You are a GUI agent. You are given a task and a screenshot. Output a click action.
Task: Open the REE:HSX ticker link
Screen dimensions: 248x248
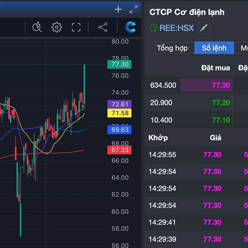(176, 28)
